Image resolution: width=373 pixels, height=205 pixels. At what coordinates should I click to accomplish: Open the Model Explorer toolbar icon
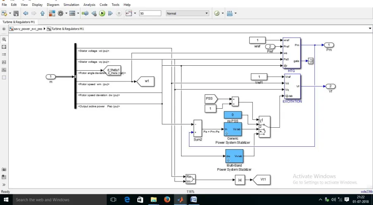tap(72, 13)
